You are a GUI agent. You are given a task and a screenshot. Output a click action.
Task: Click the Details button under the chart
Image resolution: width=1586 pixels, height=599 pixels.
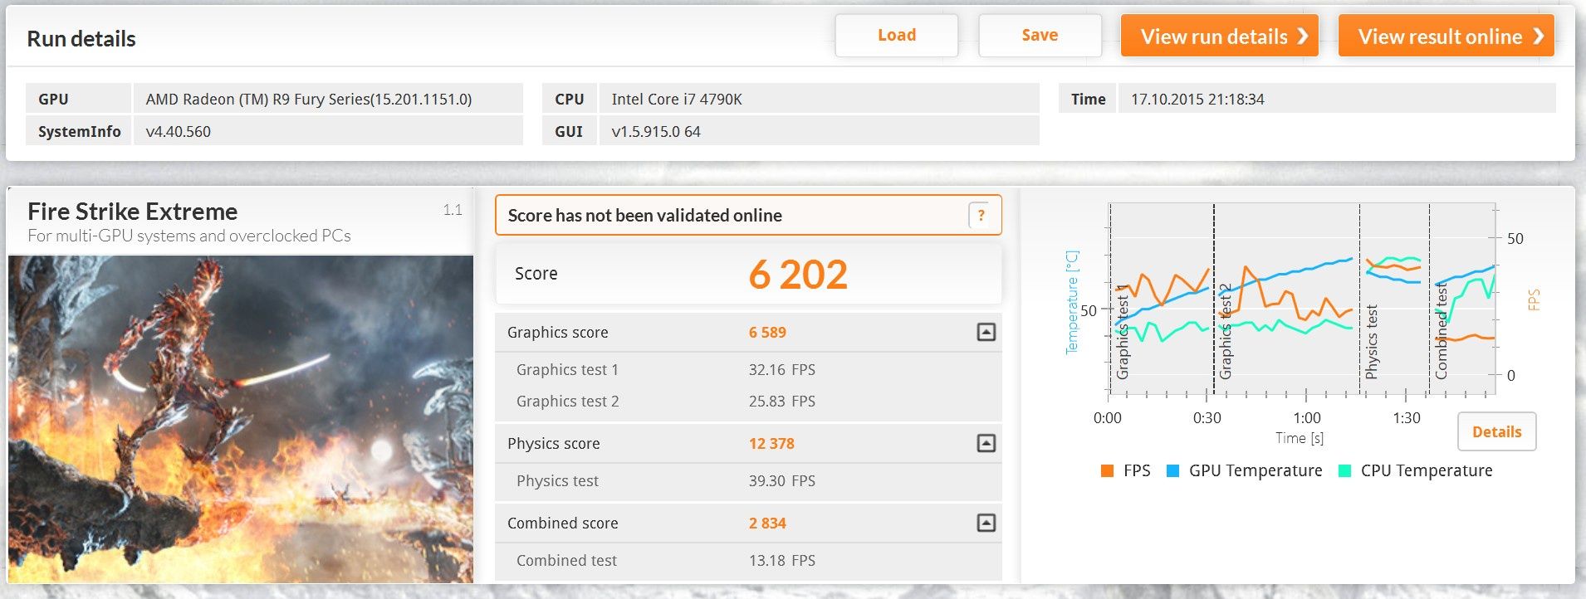coord(1496,431)
